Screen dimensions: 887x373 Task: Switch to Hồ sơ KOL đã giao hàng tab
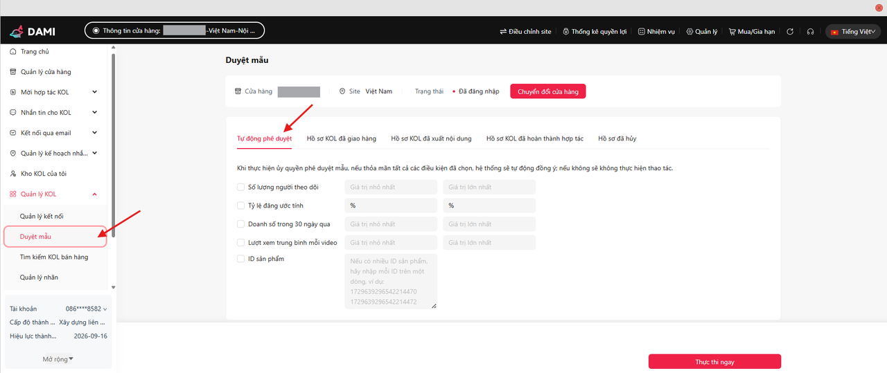(341, 138)
